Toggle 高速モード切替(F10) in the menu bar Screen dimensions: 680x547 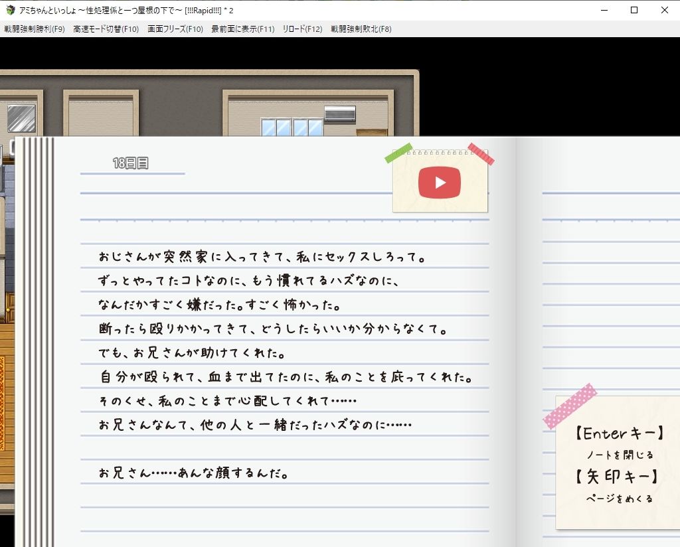coord(106,29)
